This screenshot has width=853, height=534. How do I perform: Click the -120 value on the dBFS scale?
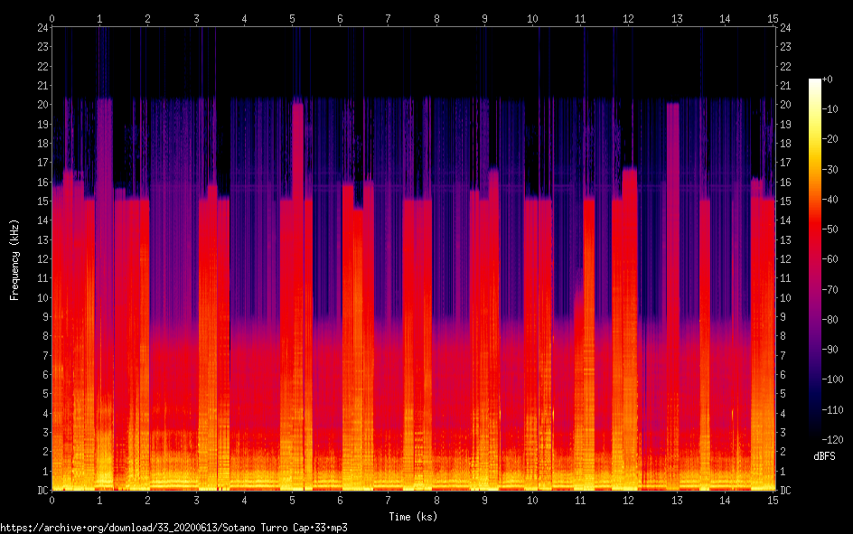pyautogui.click(x=833, y=440)
